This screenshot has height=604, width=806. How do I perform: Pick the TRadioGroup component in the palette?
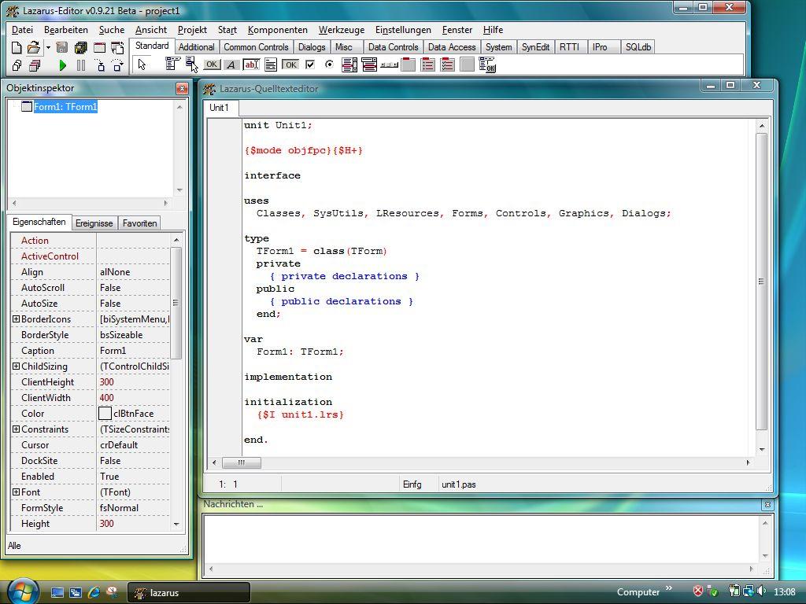(x=427, y=64)
